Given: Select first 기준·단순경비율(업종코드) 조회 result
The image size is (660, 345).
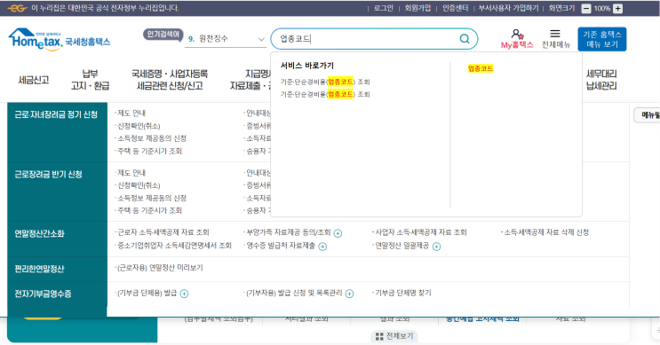Looking at the screenshot, I should point(325,82).
